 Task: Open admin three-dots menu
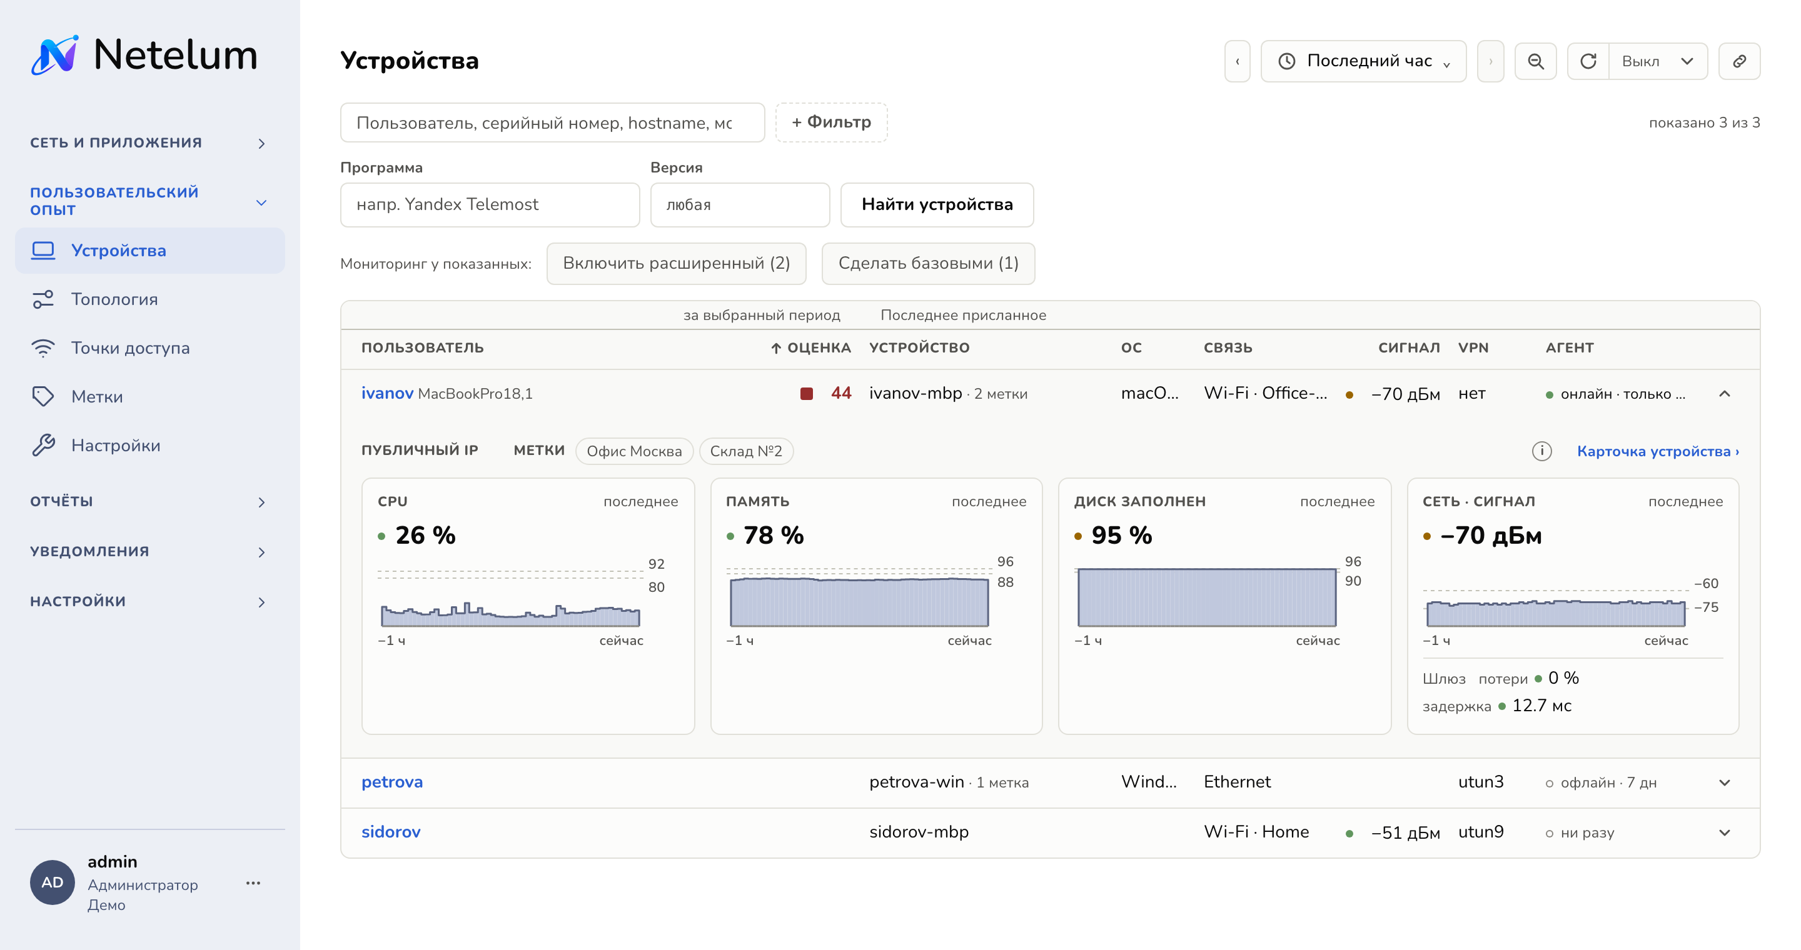253,883
